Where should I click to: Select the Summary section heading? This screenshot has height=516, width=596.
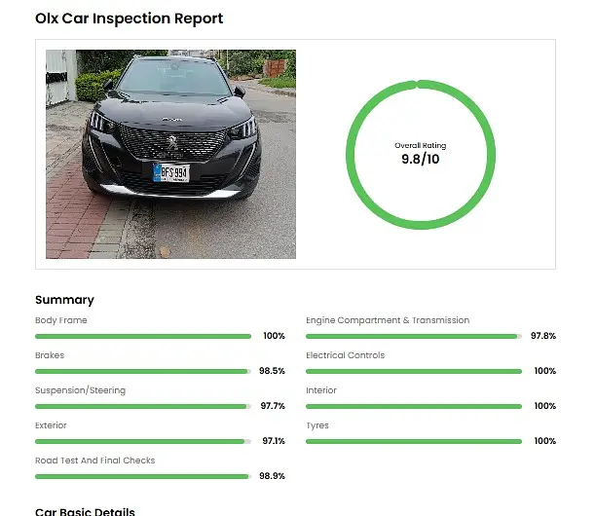pos(64,300)
